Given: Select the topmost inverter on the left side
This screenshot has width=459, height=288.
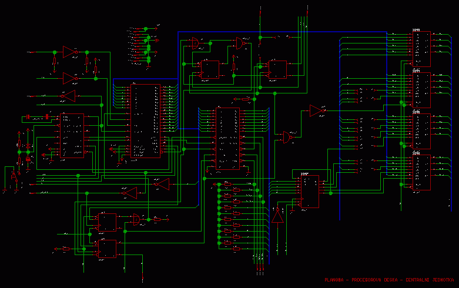Looking at the screenshot, I should pos(69,52).
